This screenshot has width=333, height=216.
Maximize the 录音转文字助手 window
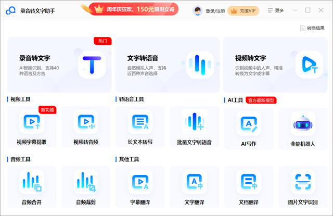(x=308, y=10)
